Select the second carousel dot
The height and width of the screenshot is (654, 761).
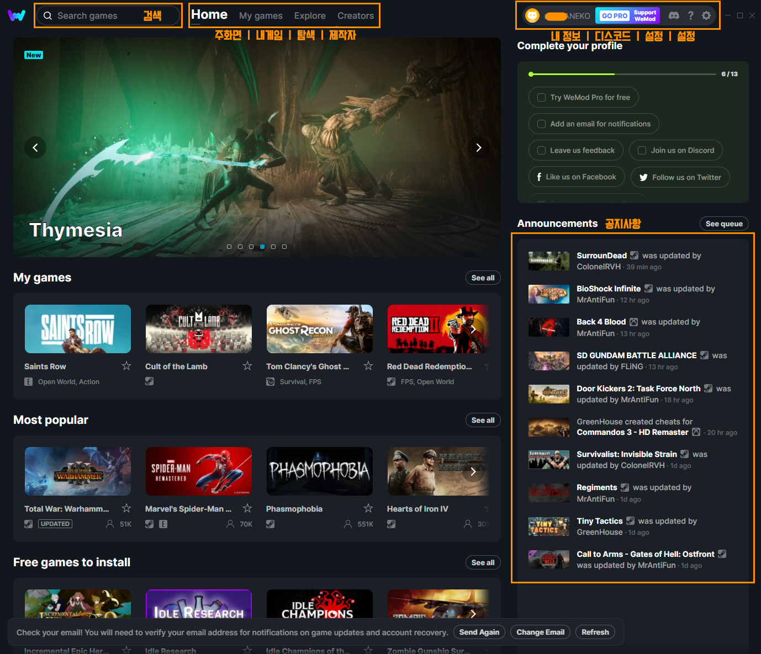240,247
